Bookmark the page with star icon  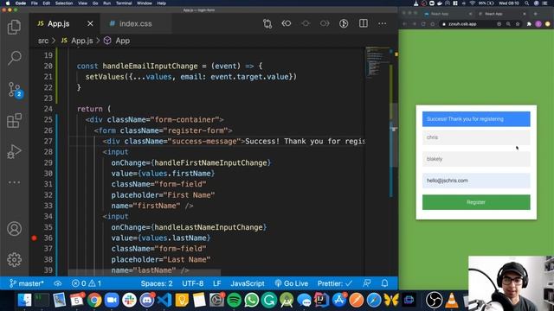(518, 24)
